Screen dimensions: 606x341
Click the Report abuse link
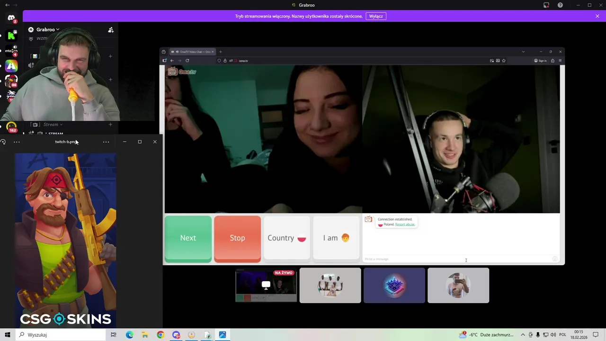pos(405,224)
